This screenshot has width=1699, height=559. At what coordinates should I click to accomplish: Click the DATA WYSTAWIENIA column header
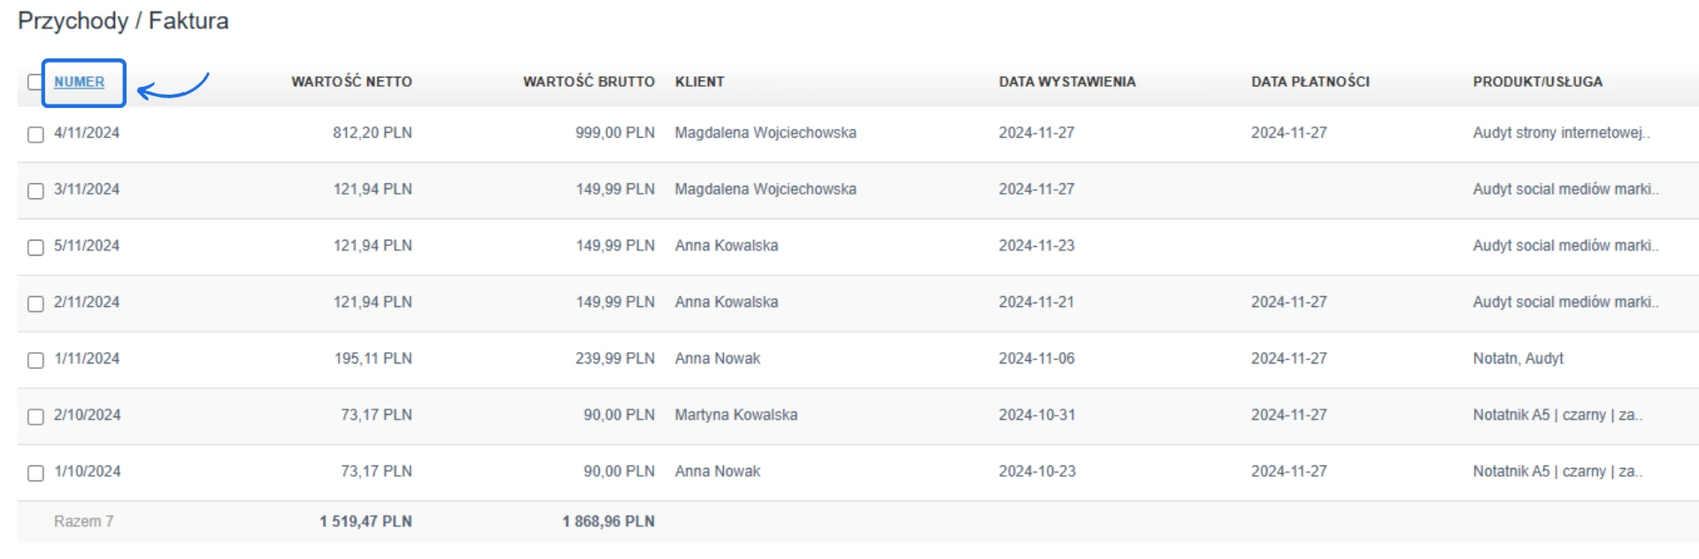point(1066,82)
